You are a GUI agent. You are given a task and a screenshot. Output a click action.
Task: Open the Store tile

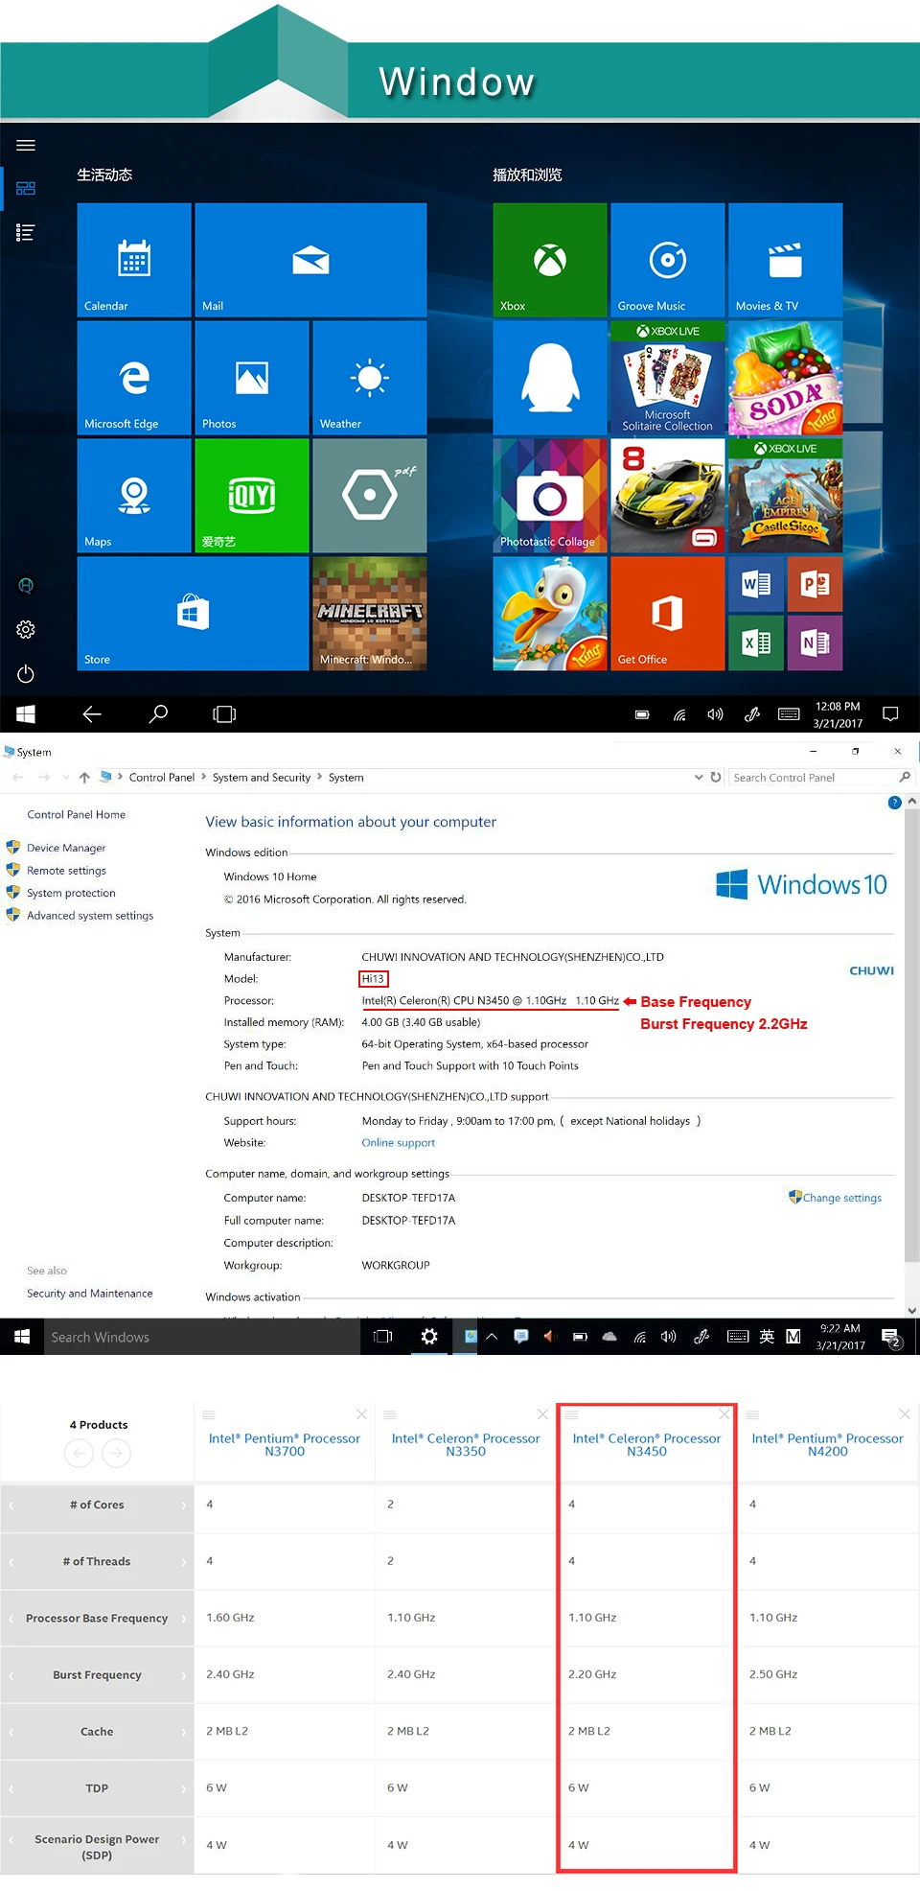click(x=193, y=614)
